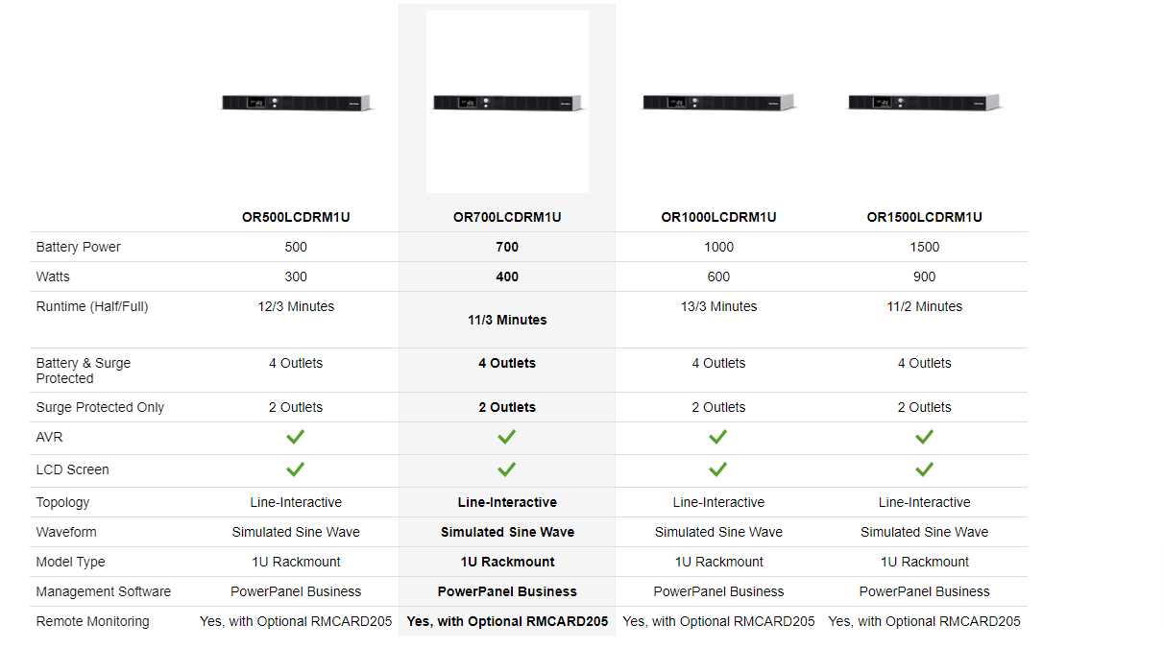Open the OR1000LCDRM1U model name link
1164x649 pixels.
pyautogui.click(x=718, y=217)
